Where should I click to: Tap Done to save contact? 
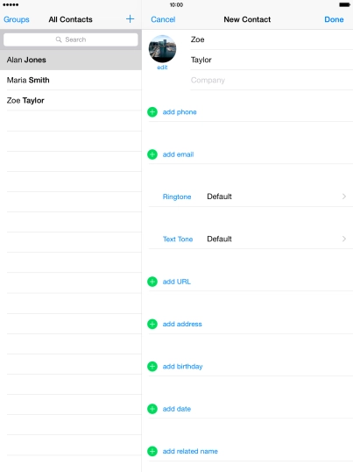[334, 19]
